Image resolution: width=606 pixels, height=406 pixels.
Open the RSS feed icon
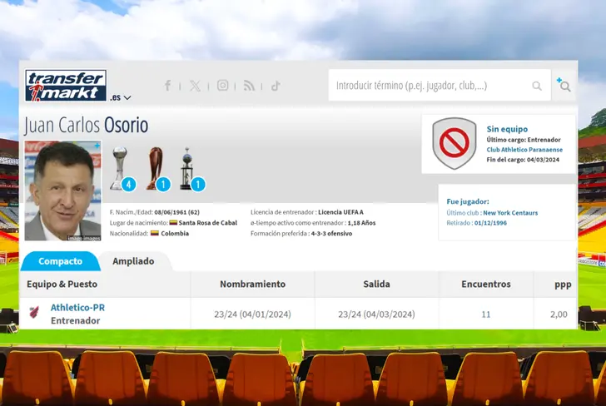click(249, 86)
